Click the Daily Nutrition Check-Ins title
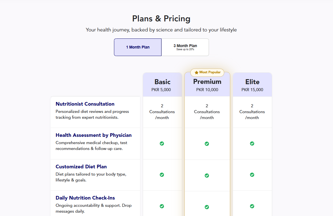 pyautogui.click(x=85, y=198)
